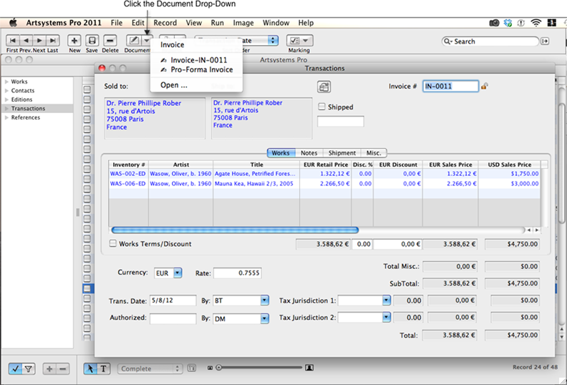567x385 pixels.
Task: Open the Record menu in menu bar
Action: click(x=165, y=23)
